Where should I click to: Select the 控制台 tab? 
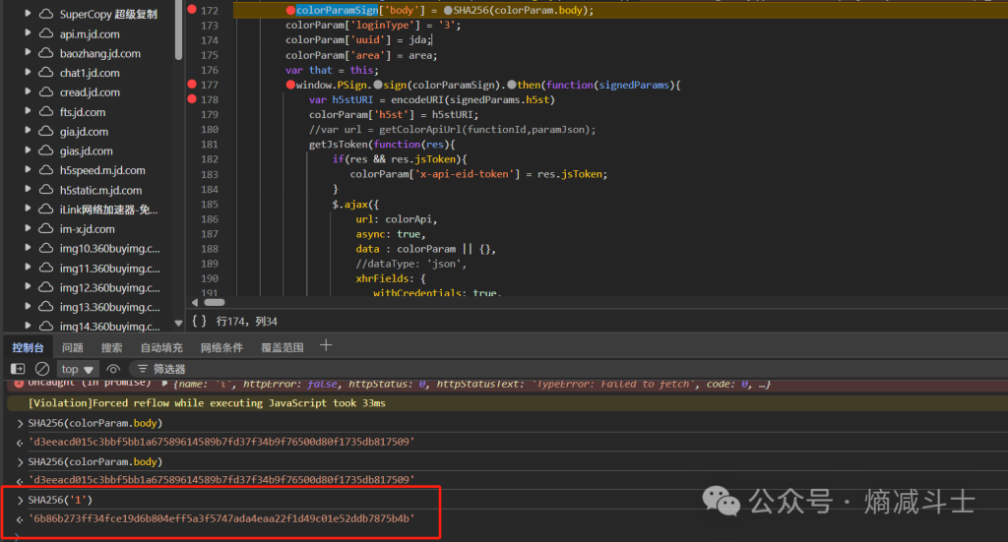[28, 347]
